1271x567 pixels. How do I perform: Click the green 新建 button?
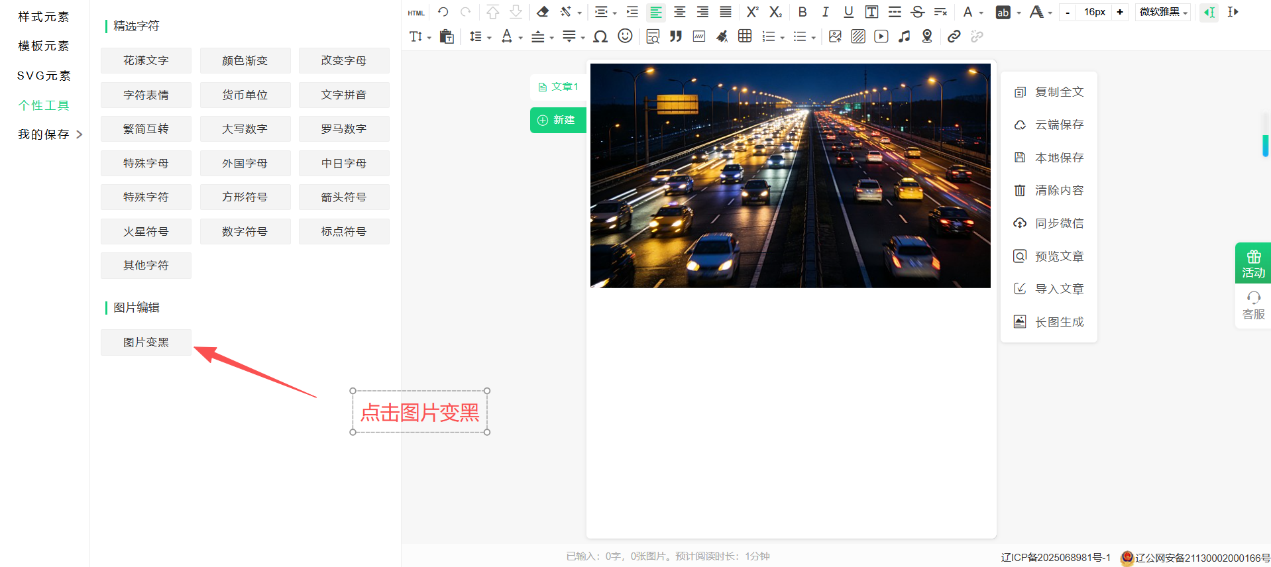pos(557,120)
